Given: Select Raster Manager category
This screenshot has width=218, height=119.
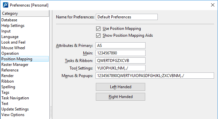Looking at the screenshot, I should (x=15, y=65).
